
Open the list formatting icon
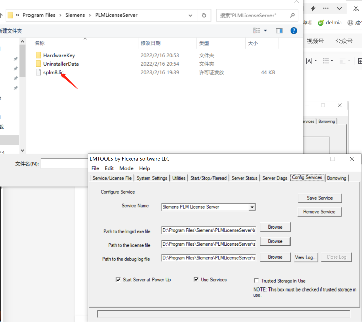click(x=326, y=61)
